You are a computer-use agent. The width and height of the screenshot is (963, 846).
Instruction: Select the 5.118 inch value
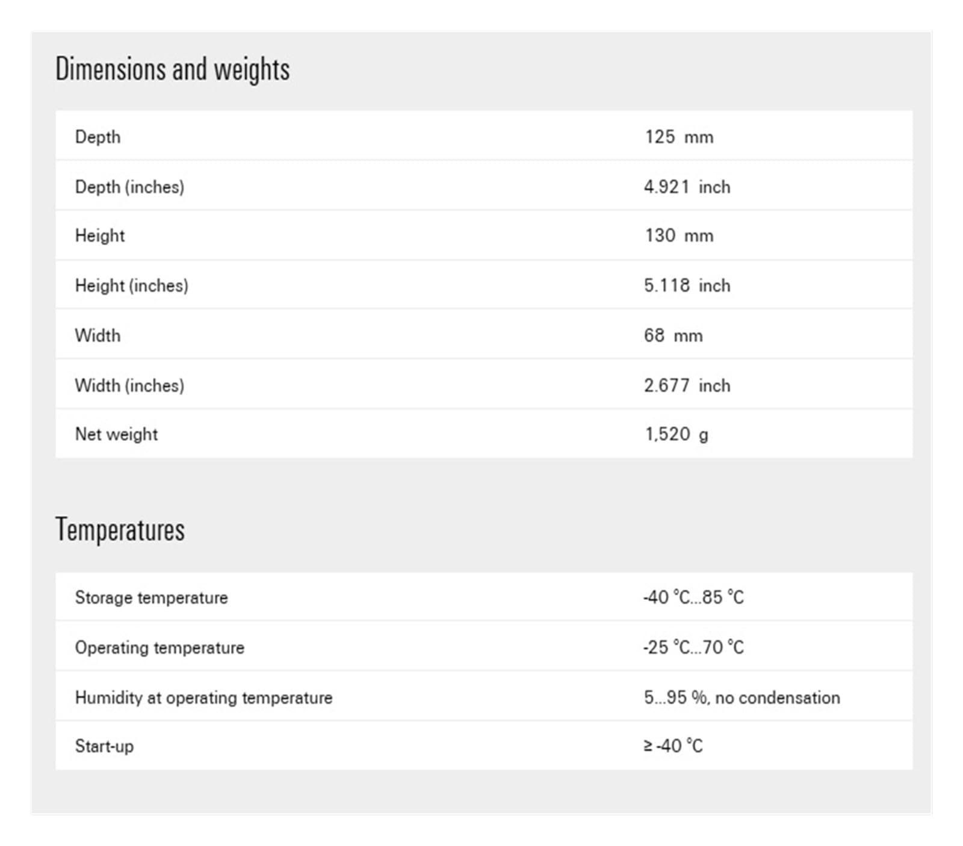[687, 285]
